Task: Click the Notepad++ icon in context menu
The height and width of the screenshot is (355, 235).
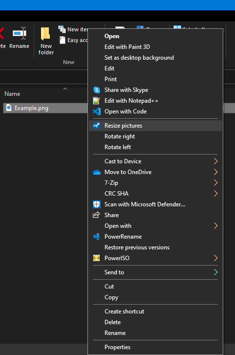Action: click(97, 101)
